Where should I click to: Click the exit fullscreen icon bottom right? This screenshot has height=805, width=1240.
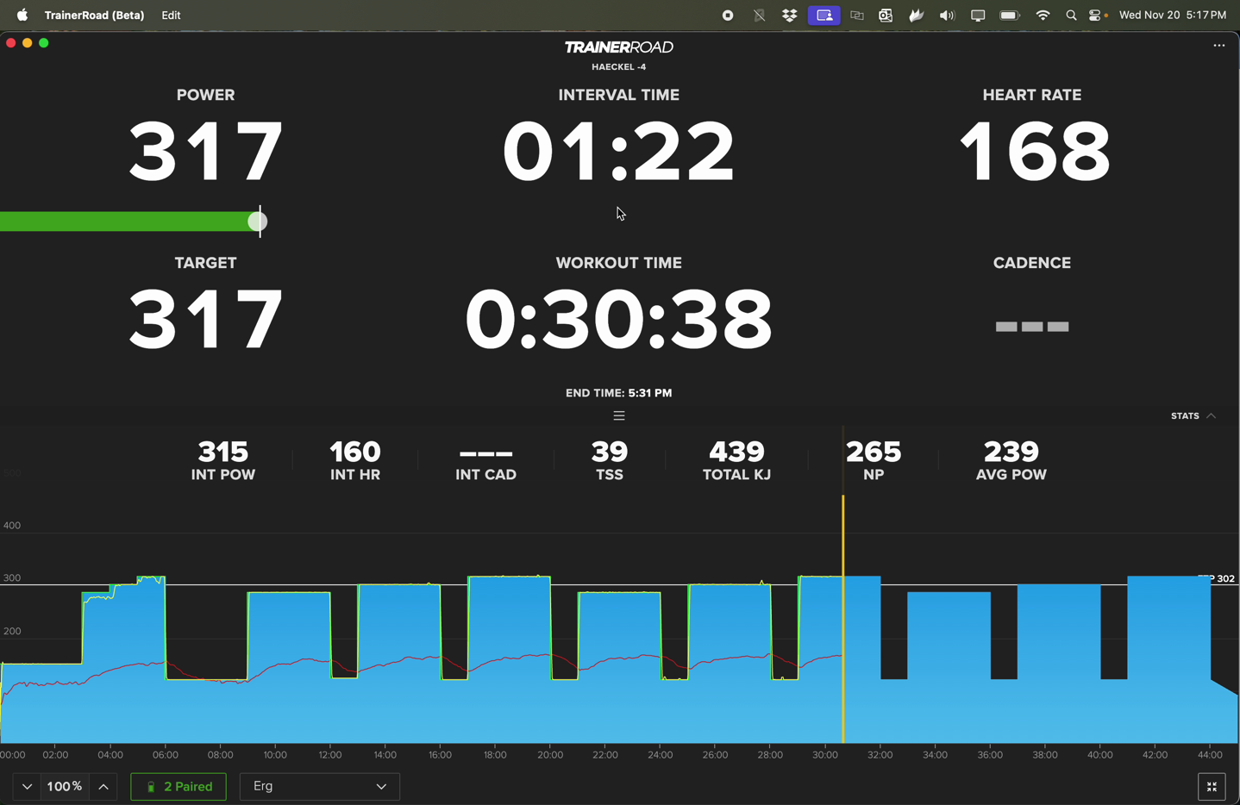[x=1212, y=786]
